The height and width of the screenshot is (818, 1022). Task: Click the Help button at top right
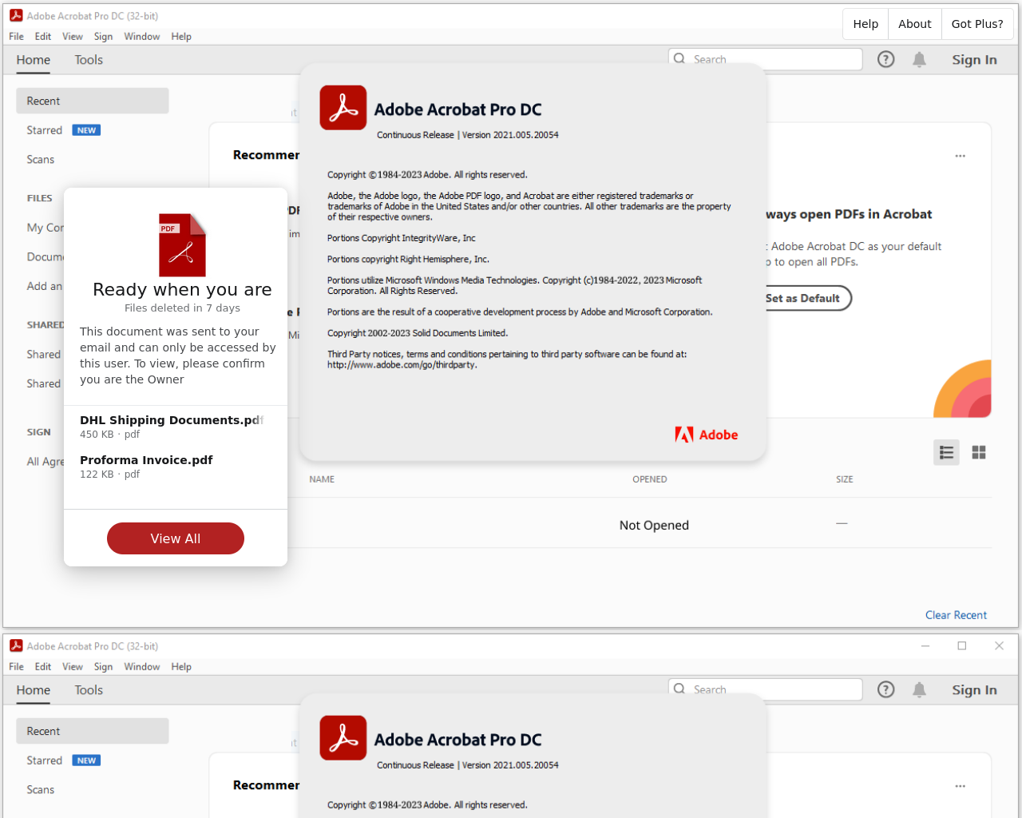866,24
